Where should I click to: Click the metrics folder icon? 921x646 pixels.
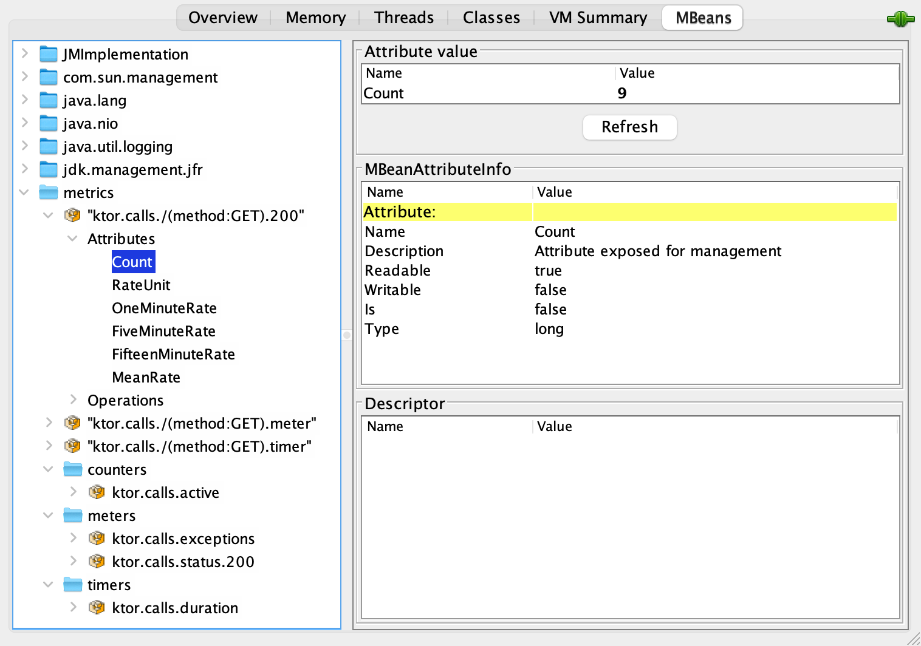[48, 192]
